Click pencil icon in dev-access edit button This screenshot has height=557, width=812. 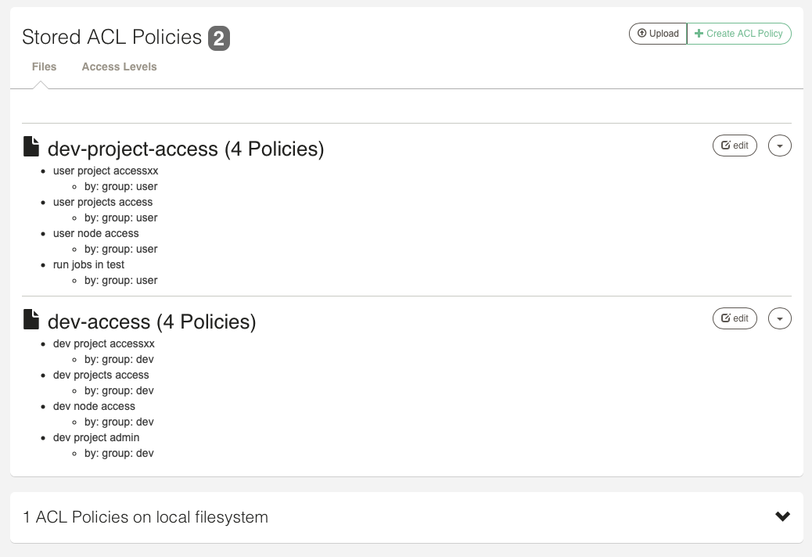725,318
